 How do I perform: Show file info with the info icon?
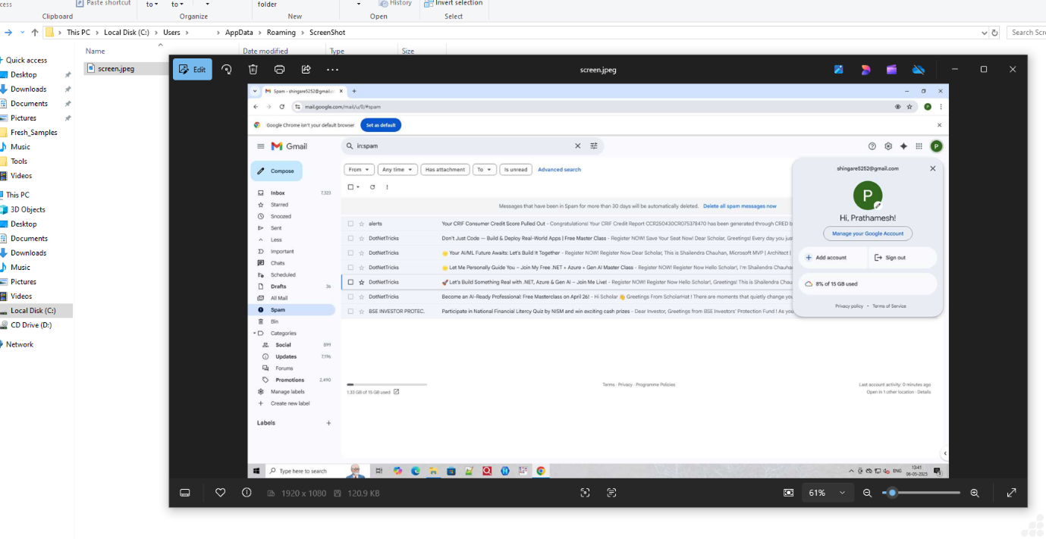247,493
